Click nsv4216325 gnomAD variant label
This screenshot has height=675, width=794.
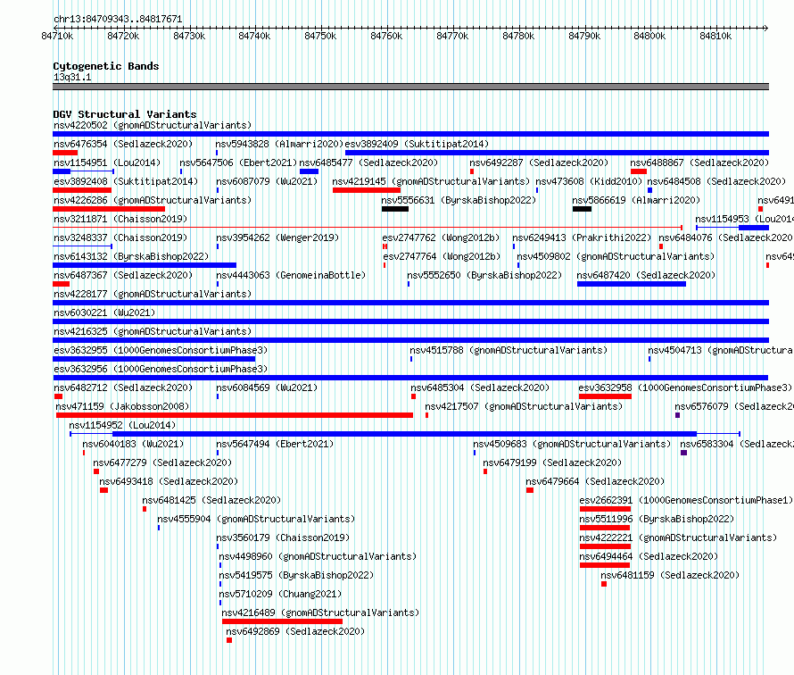153,331
